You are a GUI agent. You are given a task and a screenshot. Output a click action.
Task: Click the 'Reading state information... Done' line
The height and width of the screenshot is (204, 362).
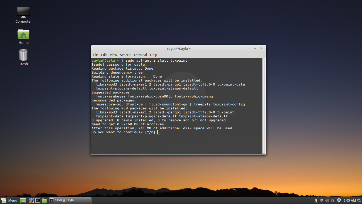pyautogui.click(x=127, y=76)
